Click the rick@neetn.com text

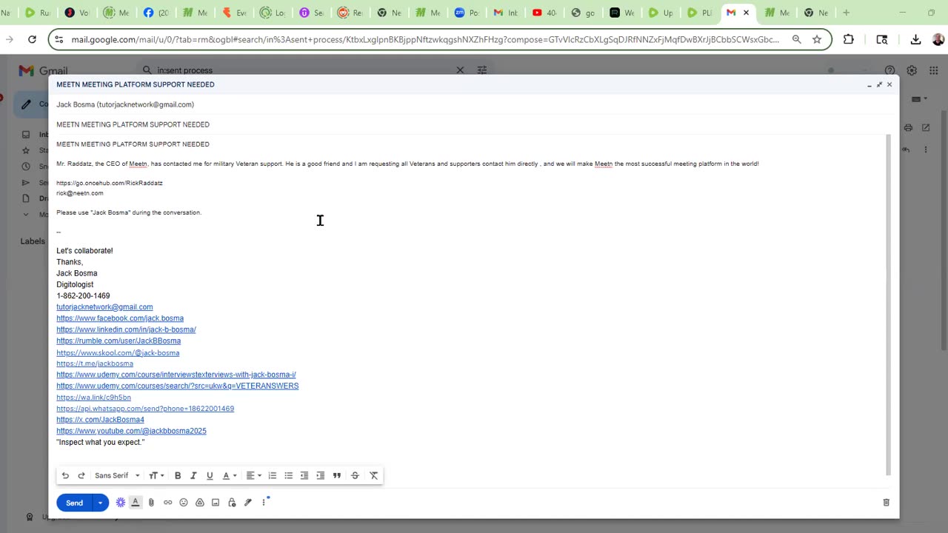coord(80,193)
